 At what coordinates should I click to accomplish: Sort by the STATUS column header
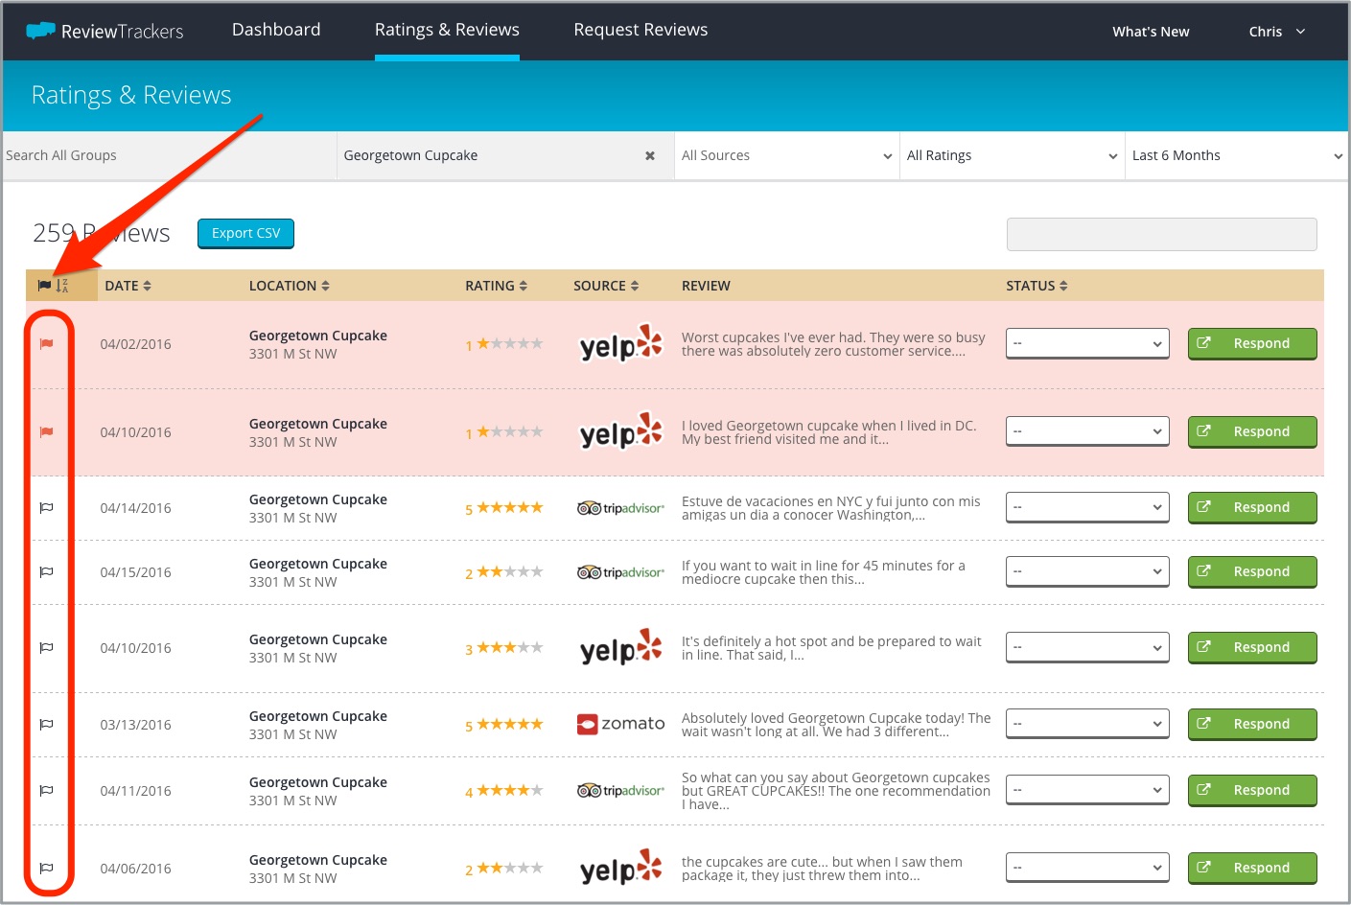click(x=1037, y=286)
